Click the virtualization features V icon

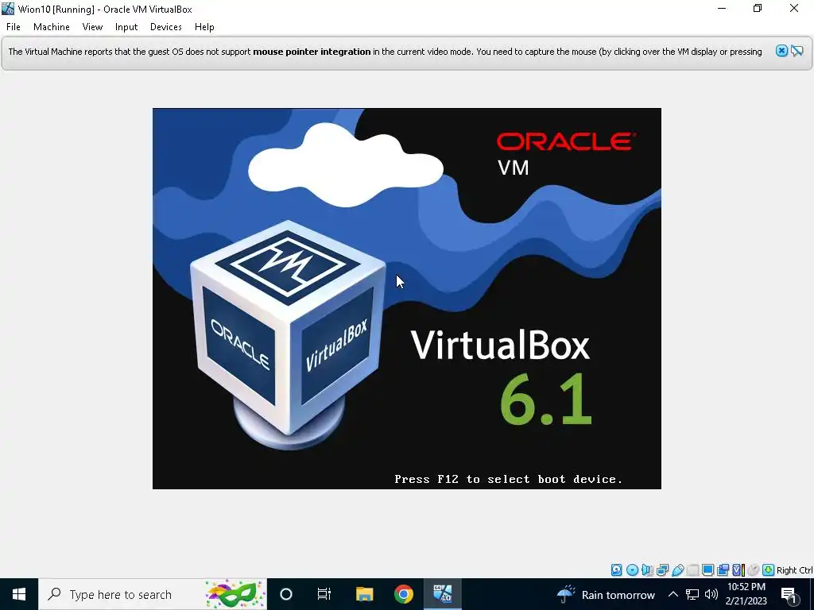click(738, 570)
